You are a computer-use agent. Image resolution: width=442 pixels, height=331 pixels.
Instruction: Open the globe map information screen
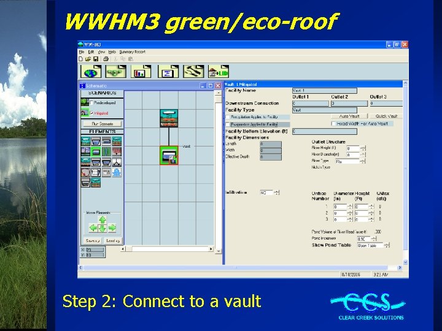pos(91,71)
